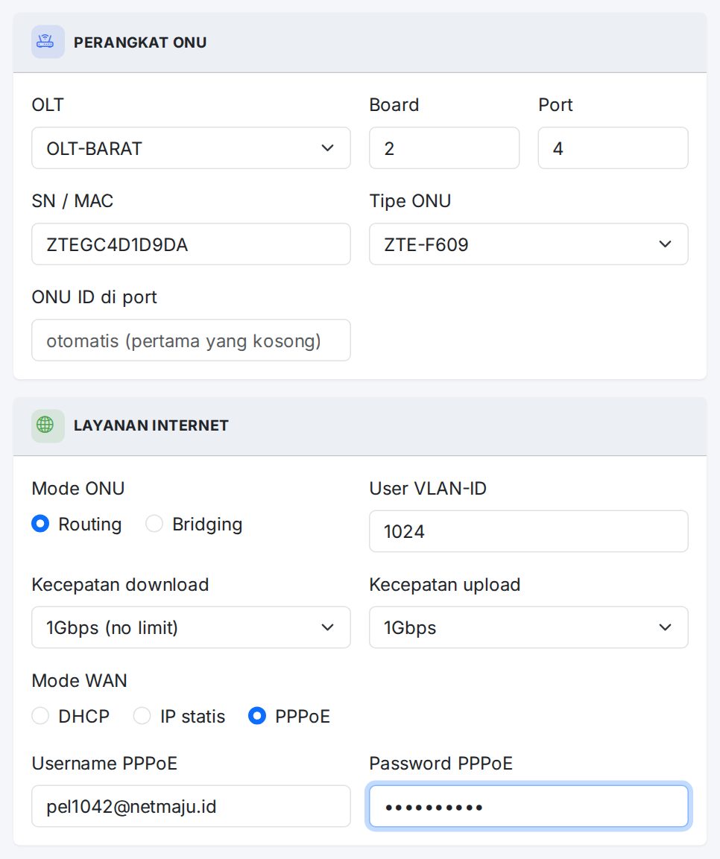Screen dimensions: 720x859
Task: Click the router icon beside PERANGKAT ONU
Action: click(x=48, y=42)
